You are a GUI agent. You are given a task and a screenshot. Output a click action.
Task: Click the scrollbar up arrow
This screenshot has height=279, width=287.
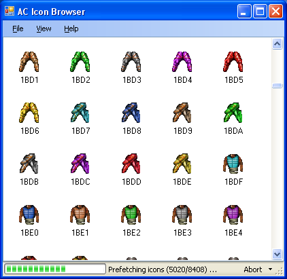point(277,43)
